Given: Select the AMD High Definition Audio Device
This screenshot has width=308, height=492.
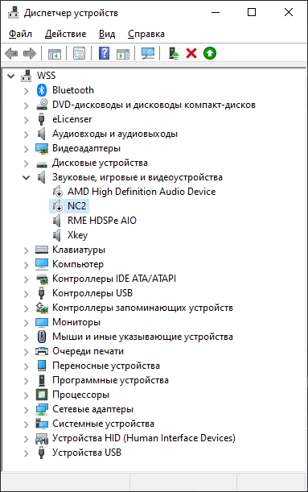Looking at the screenshot, I should coord(142,192).
